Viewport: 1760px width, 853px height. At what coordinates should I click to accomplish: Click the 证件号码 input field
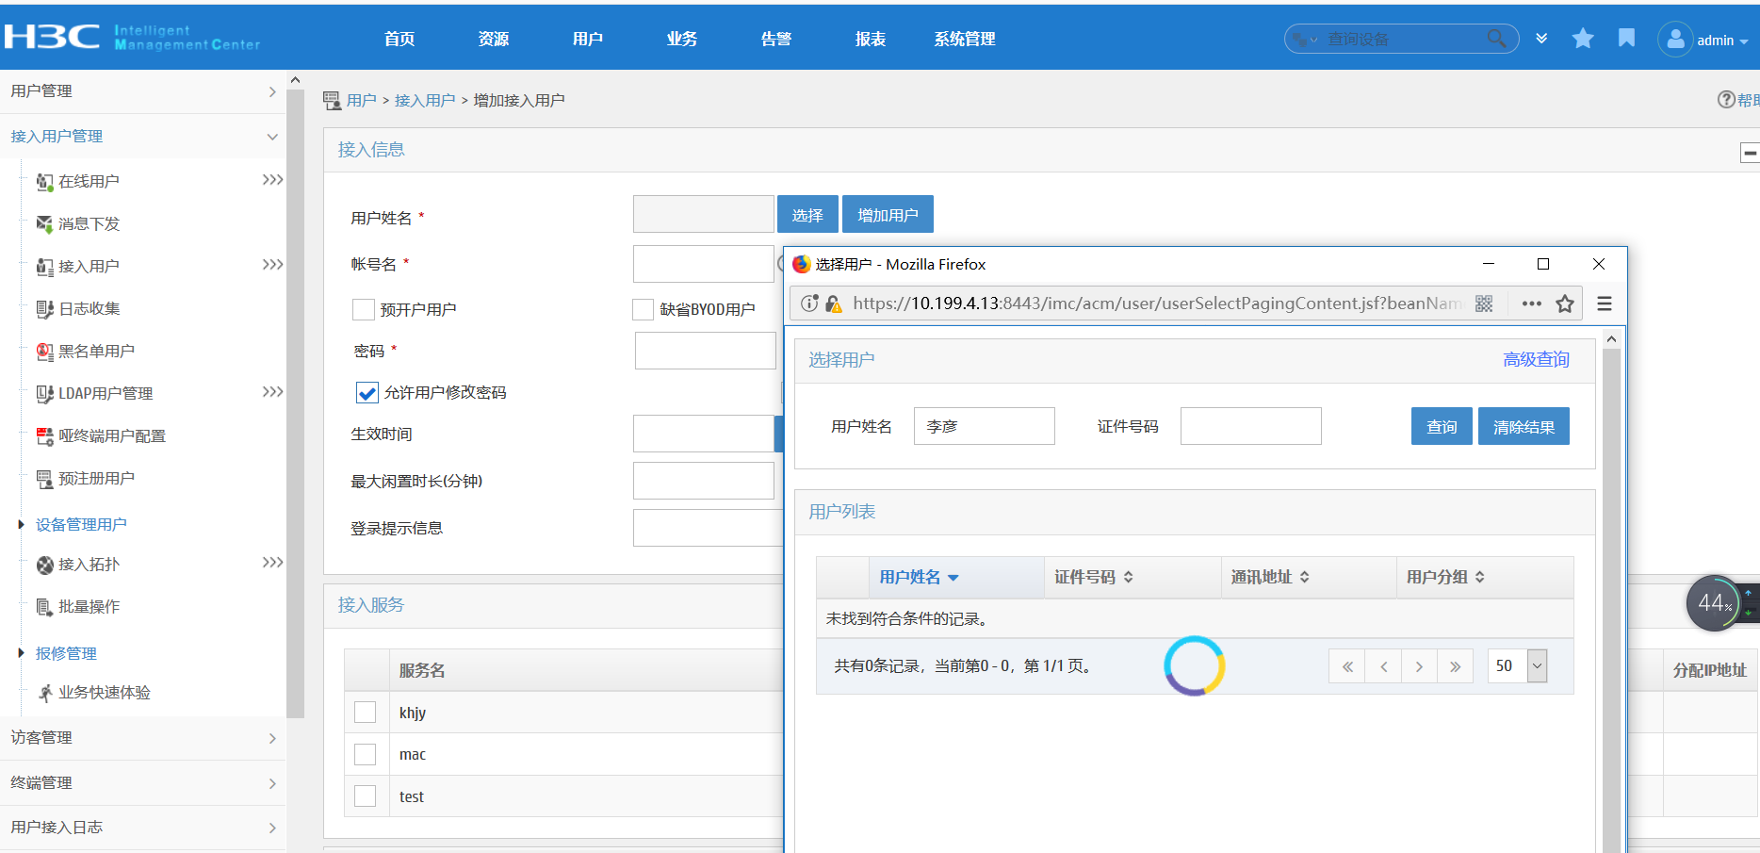[1250, 427]
